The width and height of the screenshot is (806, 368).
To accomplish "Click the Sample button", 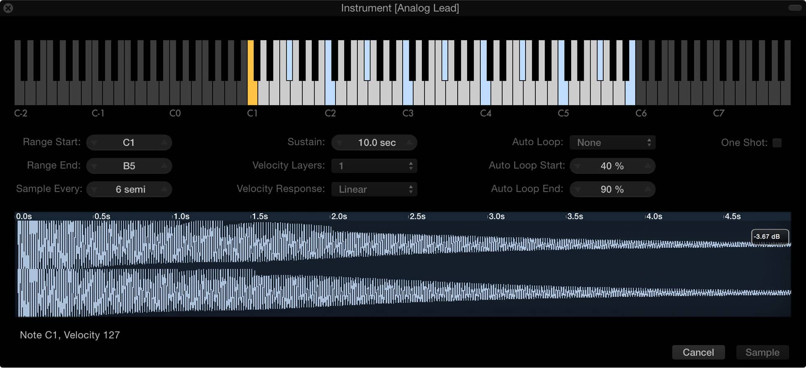I will [x=762, y=352].
